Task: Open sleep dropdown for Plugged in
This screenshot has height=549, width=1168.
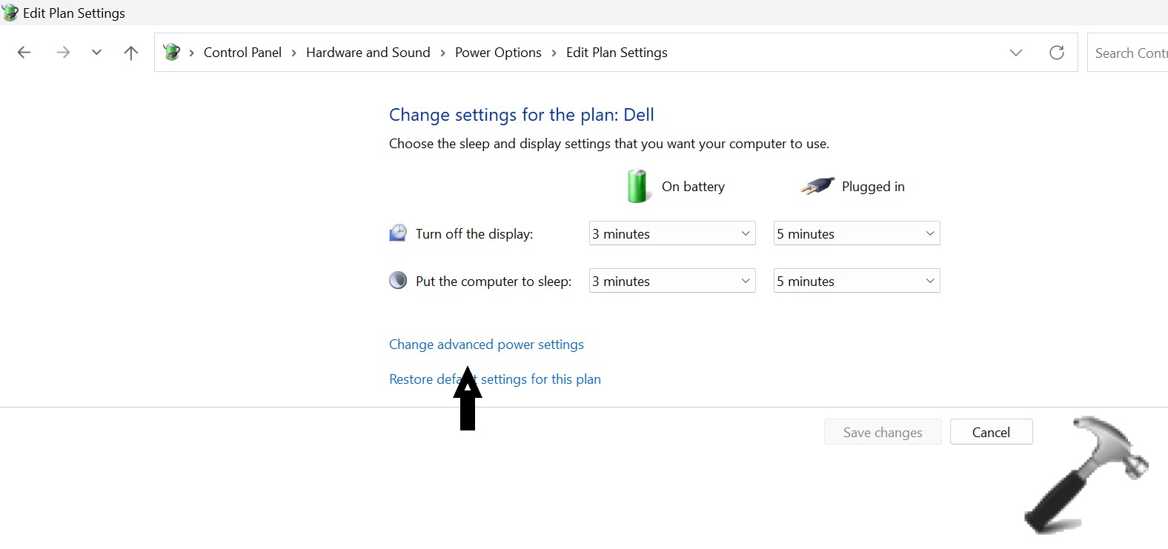Action: [857, 281]
